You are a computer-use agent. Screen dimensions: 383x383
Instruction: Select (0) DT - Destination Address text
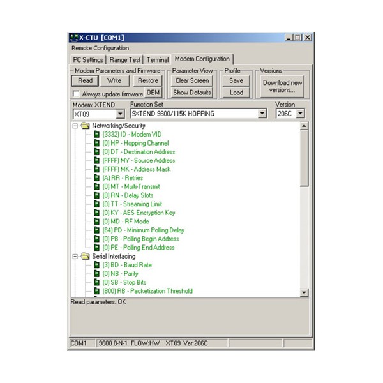tap(139, 152)
